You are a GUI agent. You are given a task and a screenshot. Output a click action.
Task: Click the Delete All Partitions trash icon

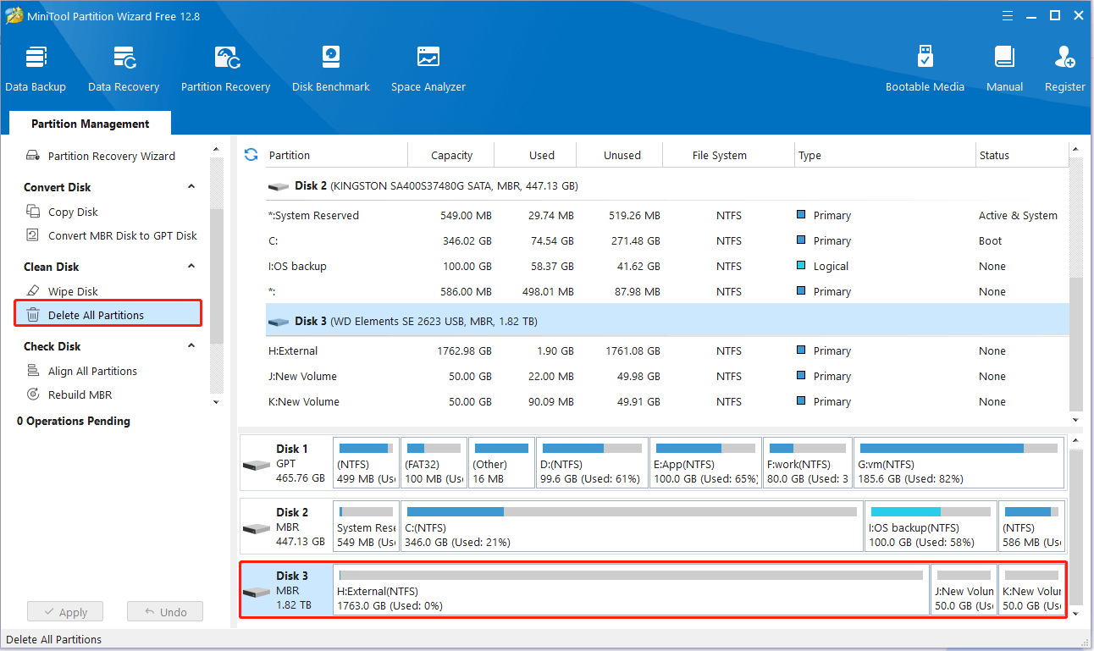[33, 315]
